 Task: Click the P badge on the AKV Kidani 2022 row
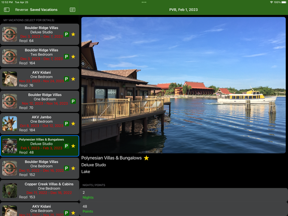(67, 213)
